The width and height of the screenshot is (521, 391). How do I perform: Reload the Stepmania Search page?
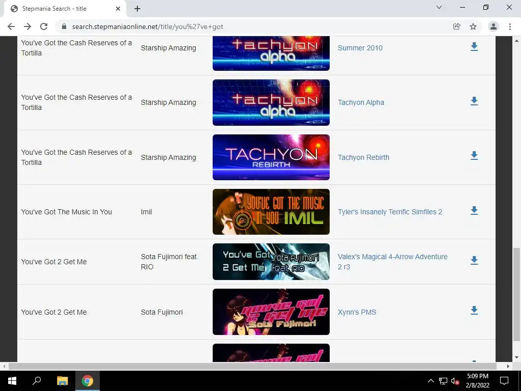tap(44, 26)
